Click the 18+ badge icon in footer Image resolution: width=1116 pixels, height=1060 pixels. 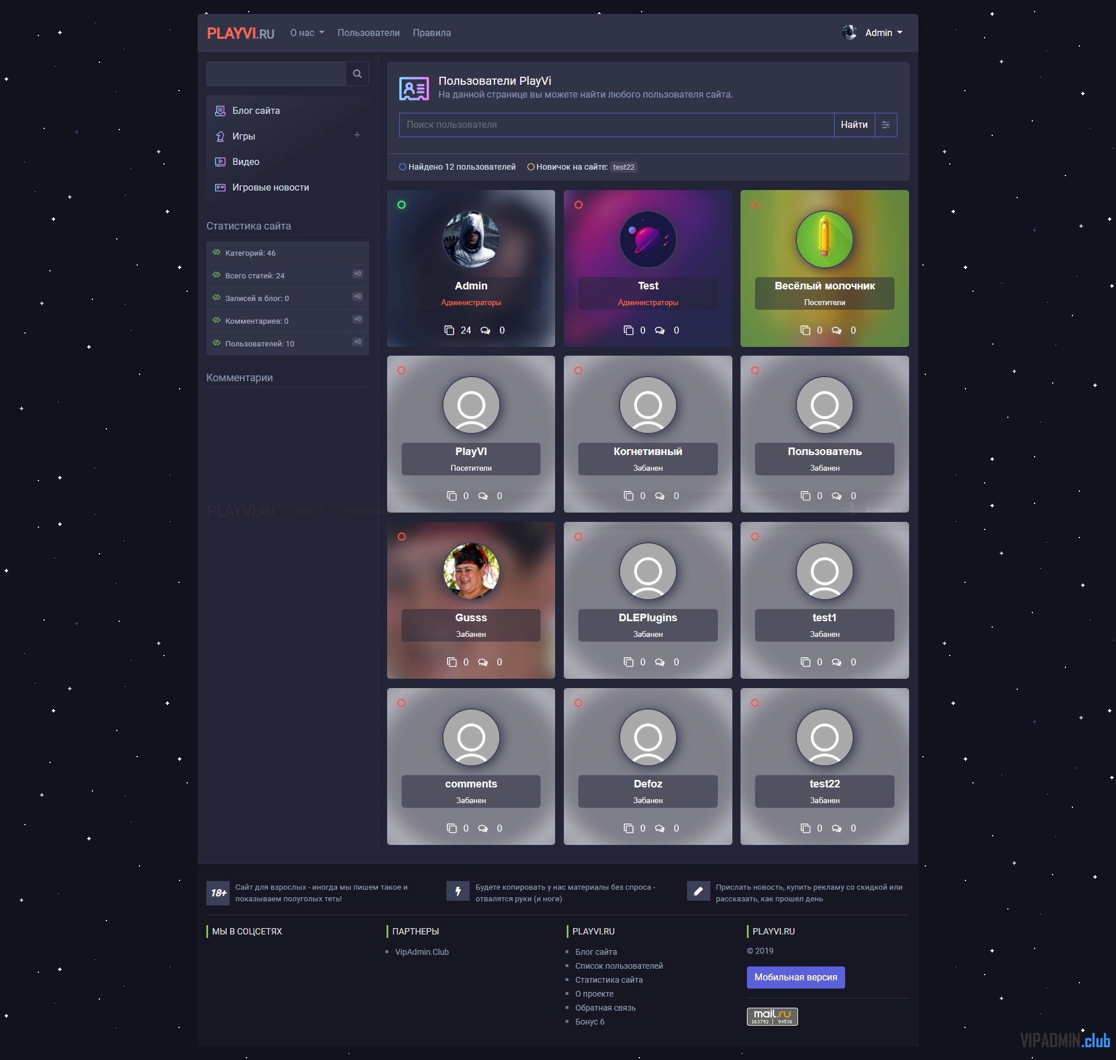pos(218,893)
